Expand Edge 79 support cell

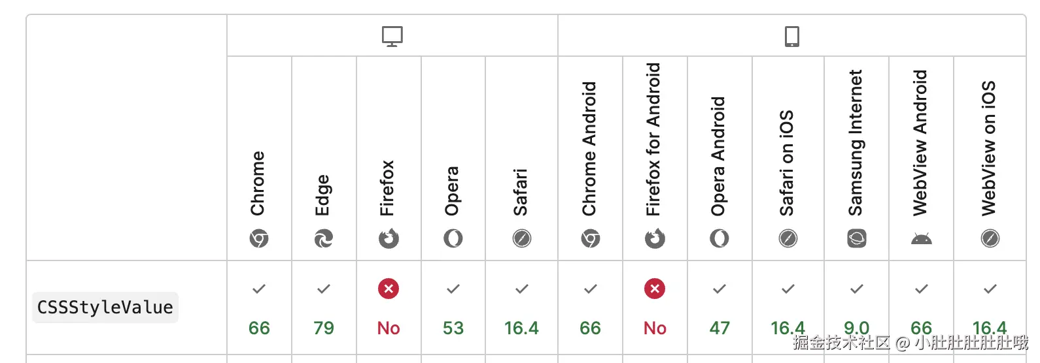323,308
